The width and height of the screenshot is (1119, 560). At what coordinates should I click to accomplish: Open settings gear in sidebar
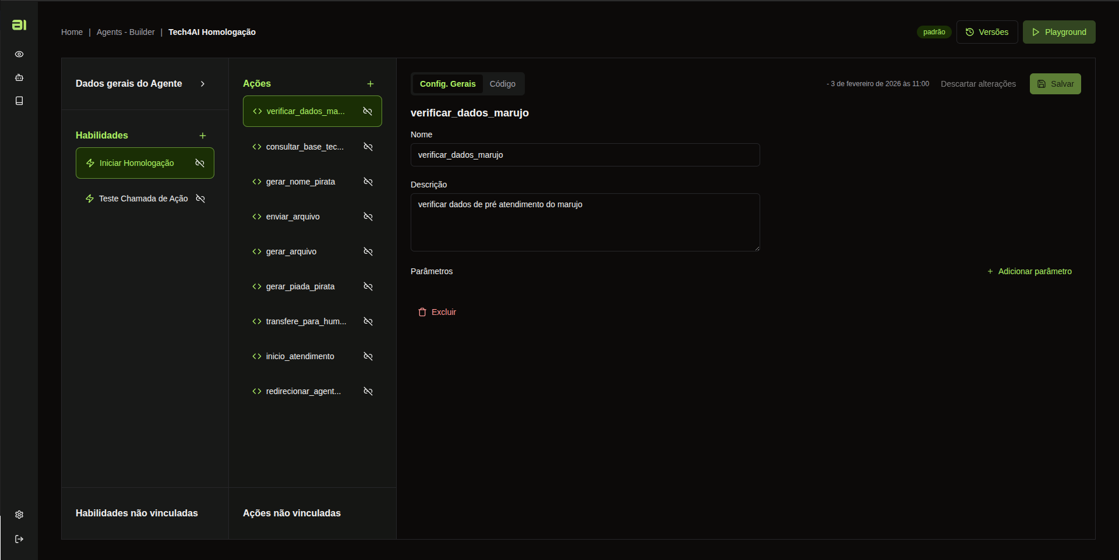(x=19, y=515)
